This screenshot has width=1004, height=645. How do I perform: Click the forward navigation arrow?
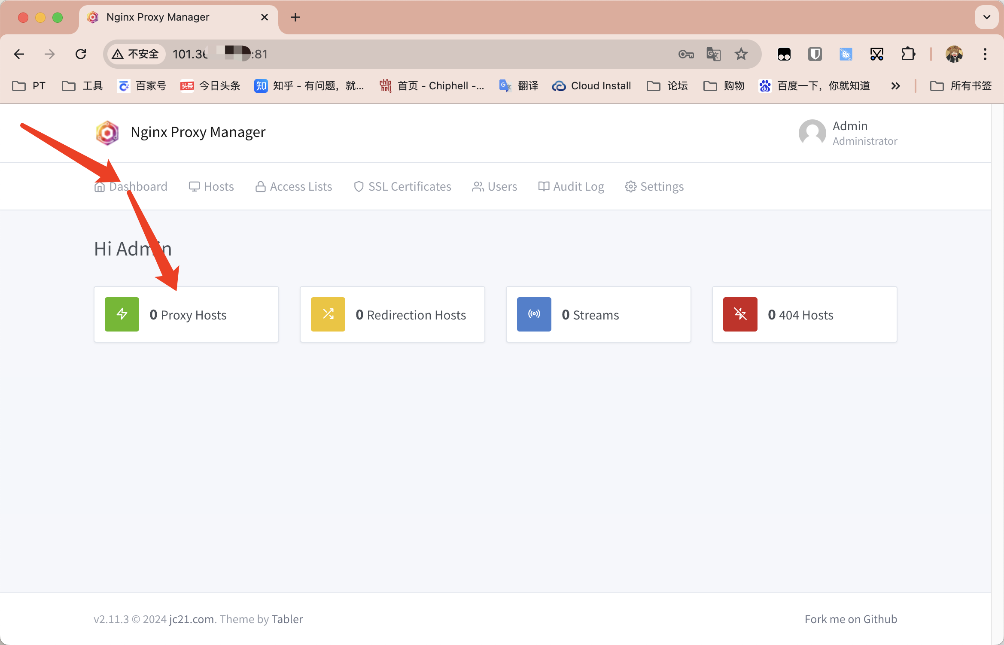(x=50, y=54)
